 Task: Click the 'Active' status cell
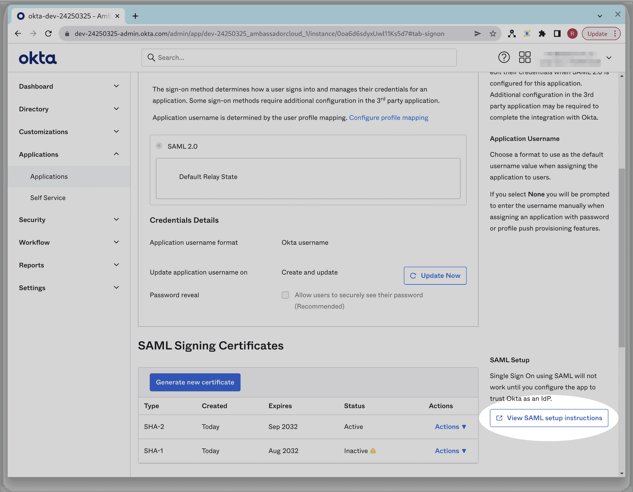[353, 427]
